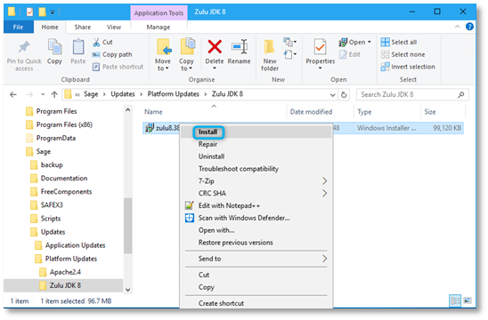Screen dimensions: 488x320
Task: Switch to the Home tab
Action: 50,27
